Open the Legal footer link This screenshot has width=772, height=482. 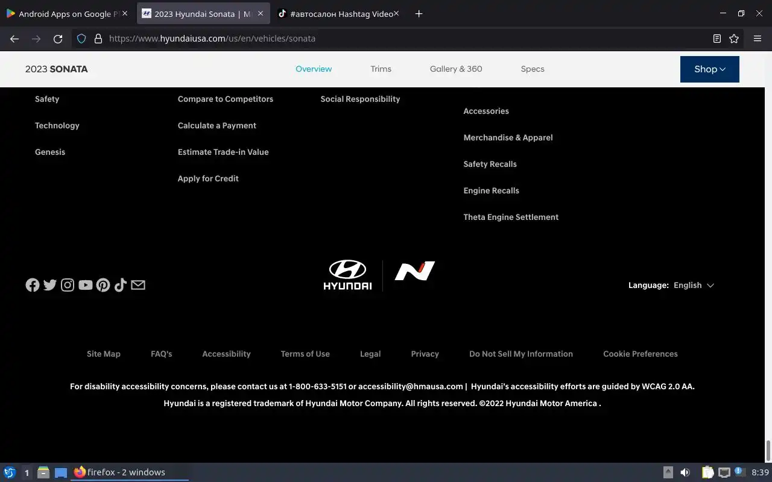coord(370,354)
